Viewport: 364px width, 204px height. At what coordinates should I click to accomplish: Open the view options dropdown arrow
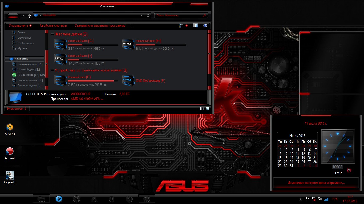tap(187, 25)
